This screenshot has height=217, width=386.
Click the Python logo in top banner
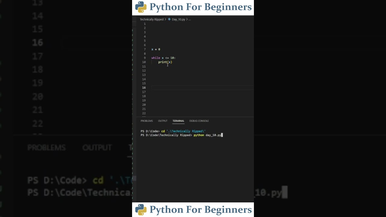coord(141,7)
